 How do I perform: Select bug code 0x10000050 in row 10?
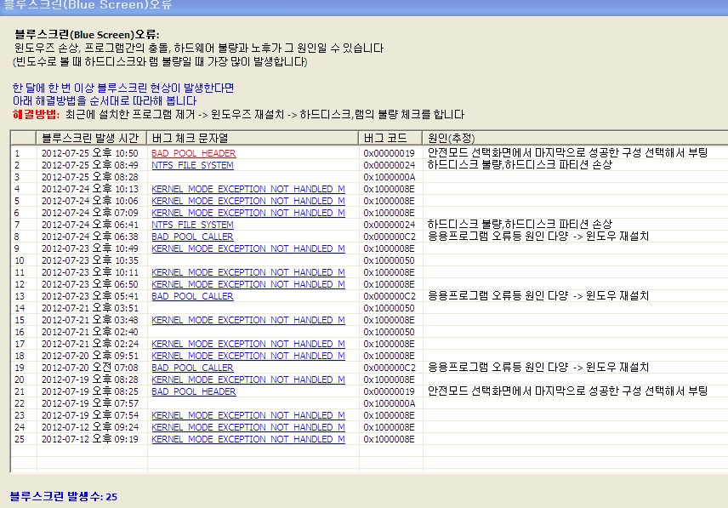(389, 260)
